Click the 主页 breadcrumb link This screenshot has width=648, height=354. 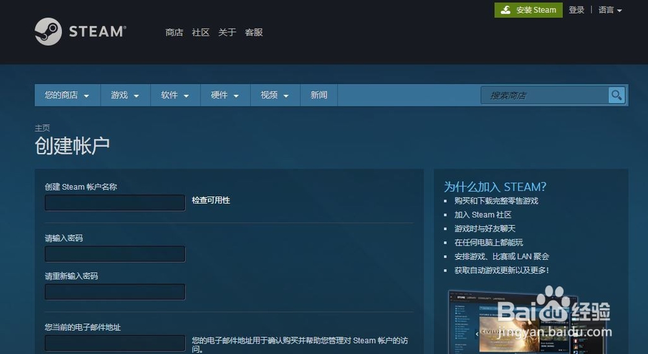(42, 128)
